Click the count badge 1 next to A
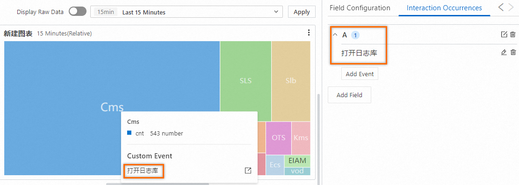 click(355, 35)
